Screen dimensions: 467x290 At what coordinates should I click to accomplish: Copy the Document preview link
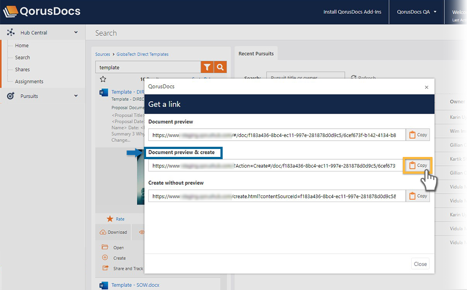[x=418, y=135]
